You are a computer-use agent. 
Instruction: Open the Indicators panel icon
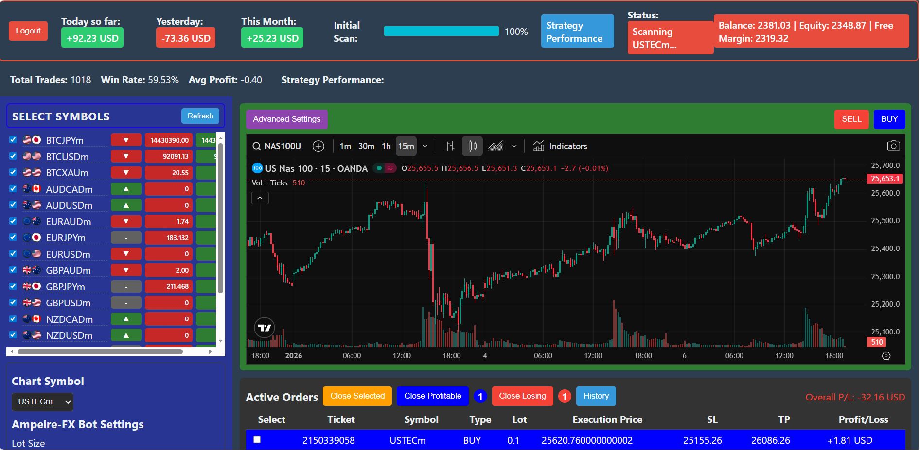[x=539, y=146]
